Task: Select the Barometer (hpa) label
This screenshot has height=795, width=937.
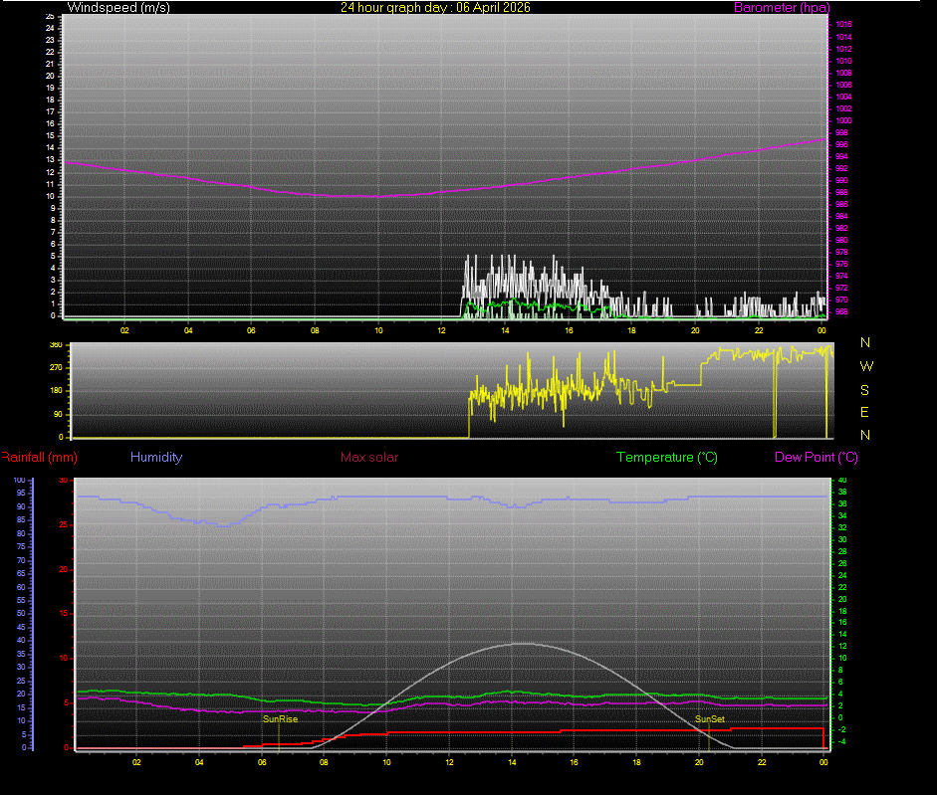Action: point(782,7)
